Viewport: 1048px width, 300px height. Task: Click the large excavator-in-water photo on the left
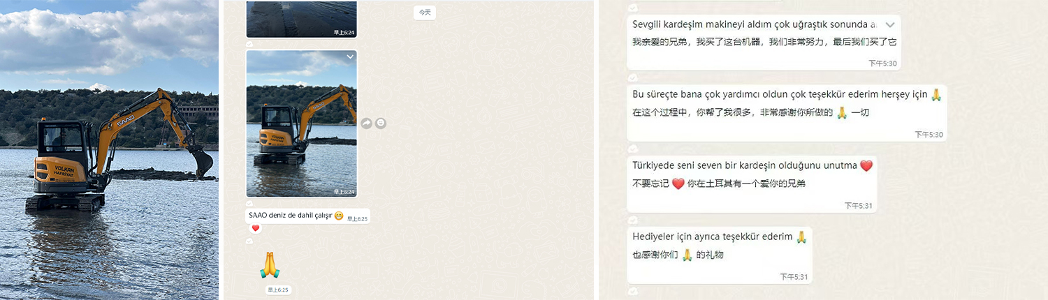click(109, 150)
